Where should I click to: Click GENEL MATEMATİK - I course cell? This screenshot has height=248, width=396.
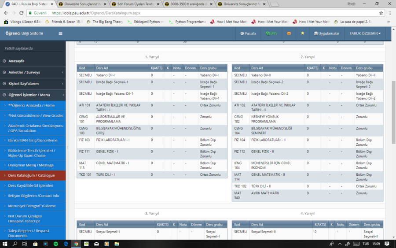pos(121,165)
